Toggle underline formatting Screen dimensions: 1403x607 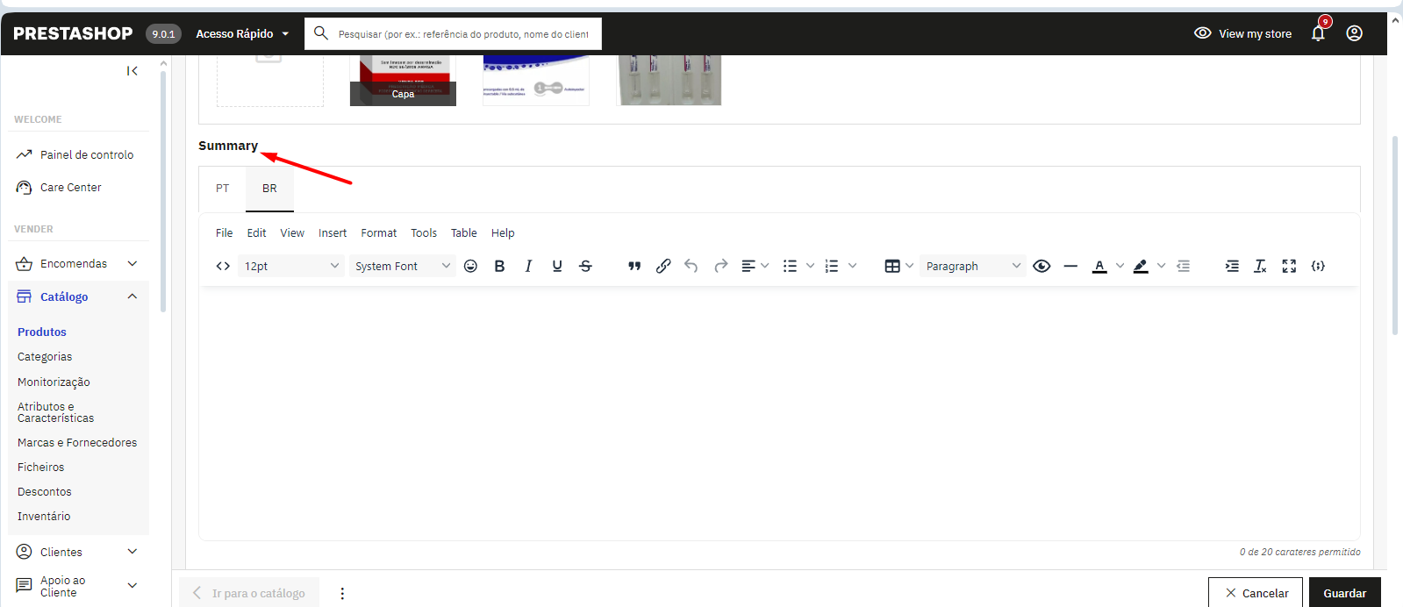coord(557,266)
